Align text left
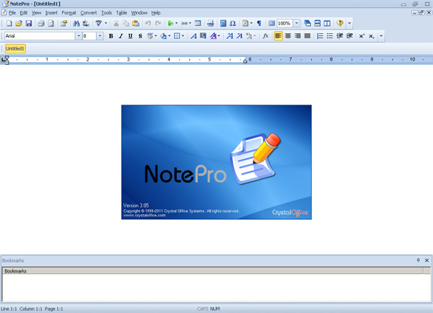This screenshot has width=433, height=313. pos(278,36)
